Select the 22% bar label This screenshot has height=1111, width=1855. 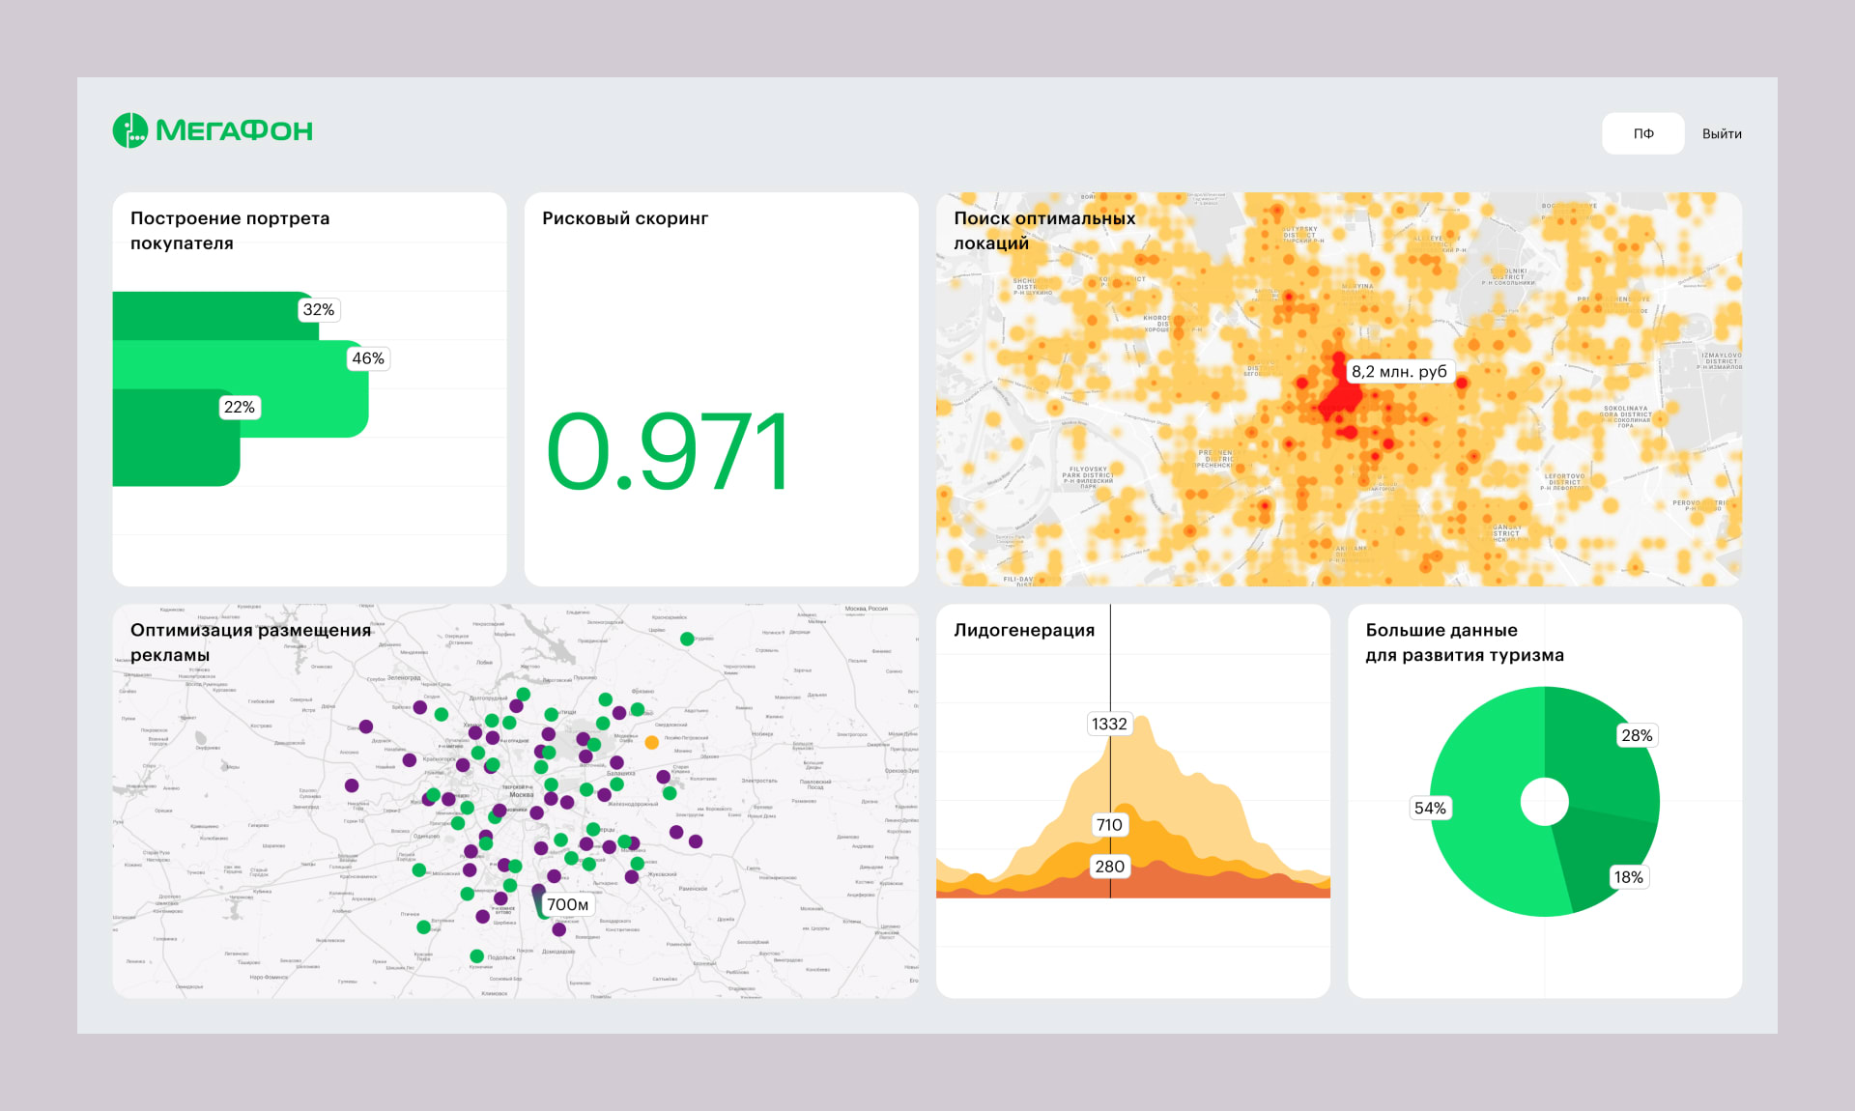point(239,407)
